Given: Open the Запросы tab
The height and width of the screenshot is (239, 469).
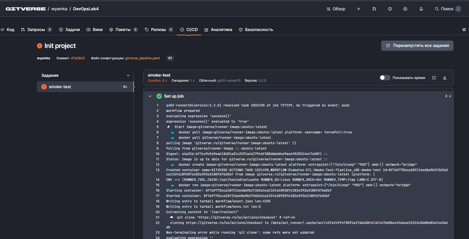Looking at the screenshot, I should pyautogui.click(x=36, y=30).
